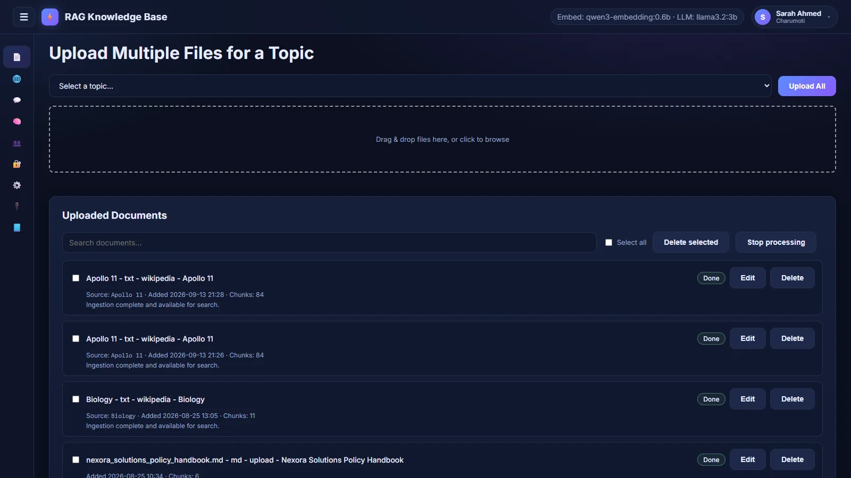Open the Select a topic dropdown
851x478 pixels.
(410, 86)
